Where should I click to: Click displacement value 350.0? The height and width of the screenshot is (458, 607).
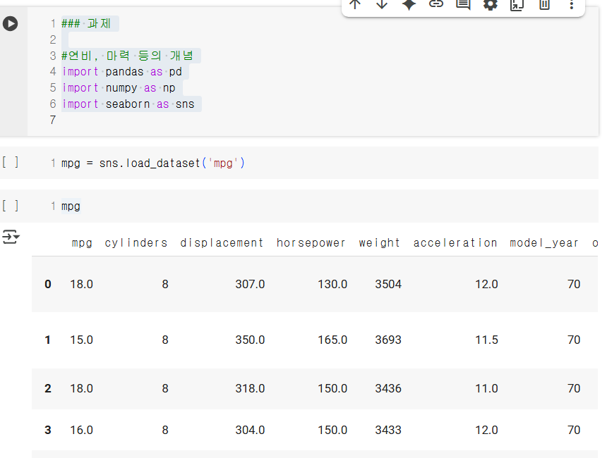coord(250,340)
